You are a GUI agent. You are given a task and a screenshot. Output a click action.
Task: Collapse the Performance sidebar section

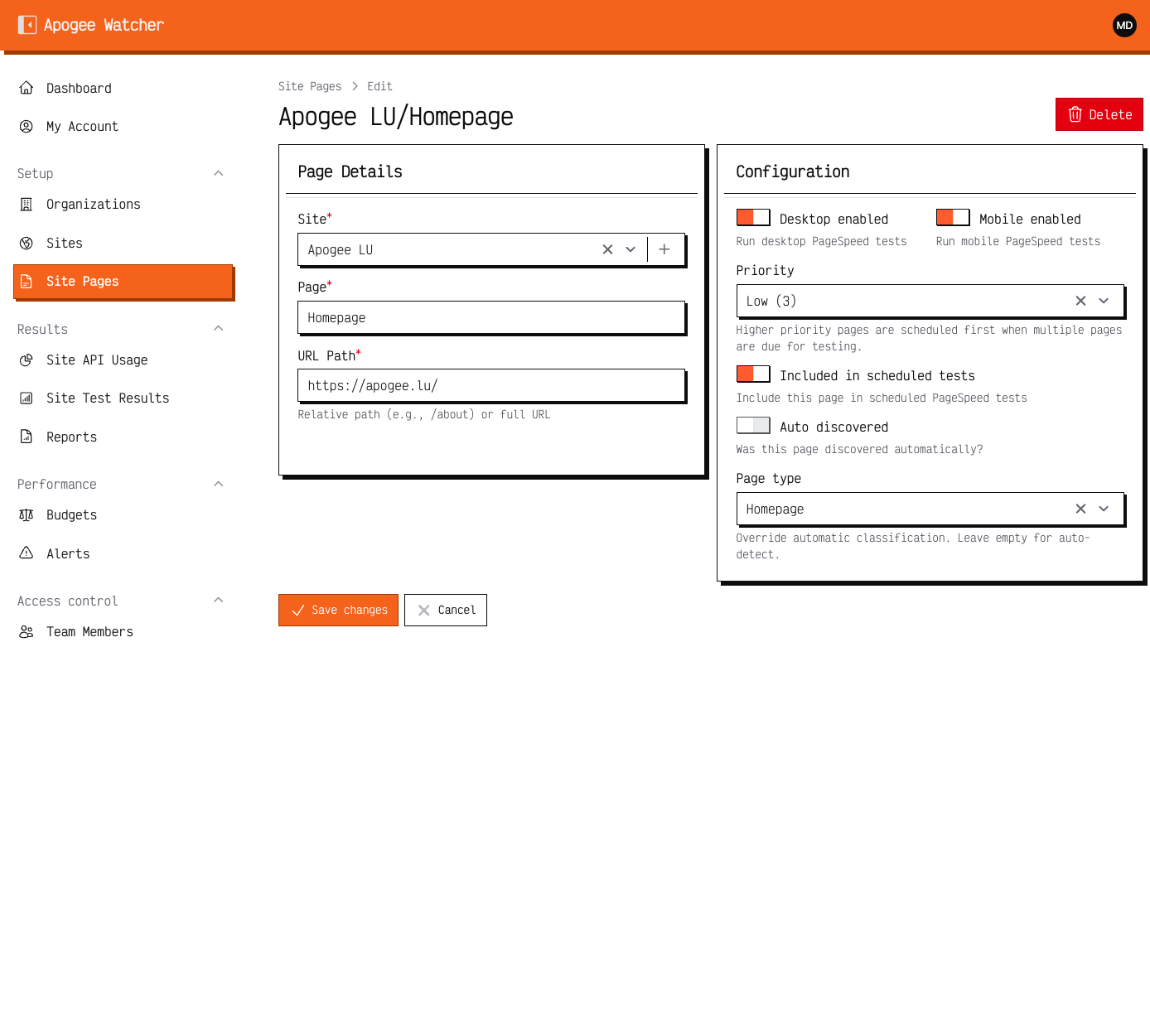tap(219, 484)
